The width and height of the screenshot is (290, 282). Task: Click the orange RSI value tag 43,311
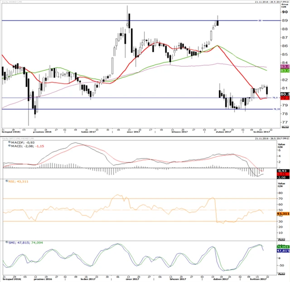(285, 214)
